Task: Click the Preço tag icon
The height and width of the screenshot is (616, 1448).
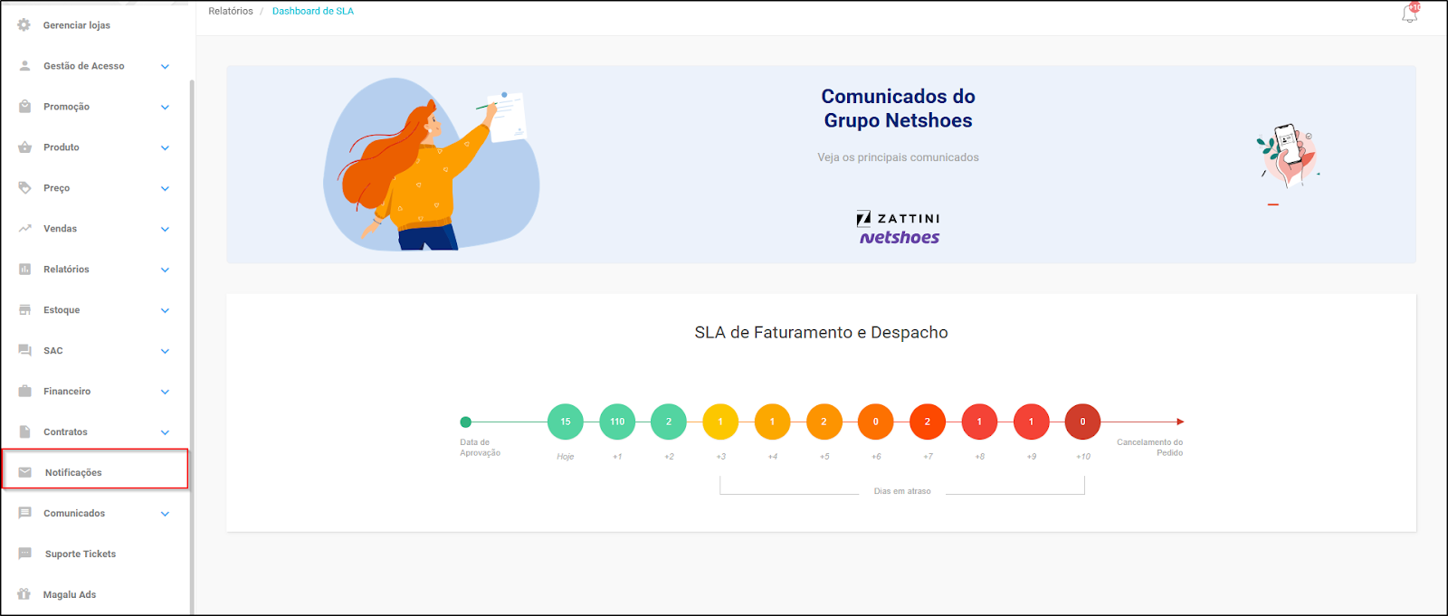Action: 24,188
